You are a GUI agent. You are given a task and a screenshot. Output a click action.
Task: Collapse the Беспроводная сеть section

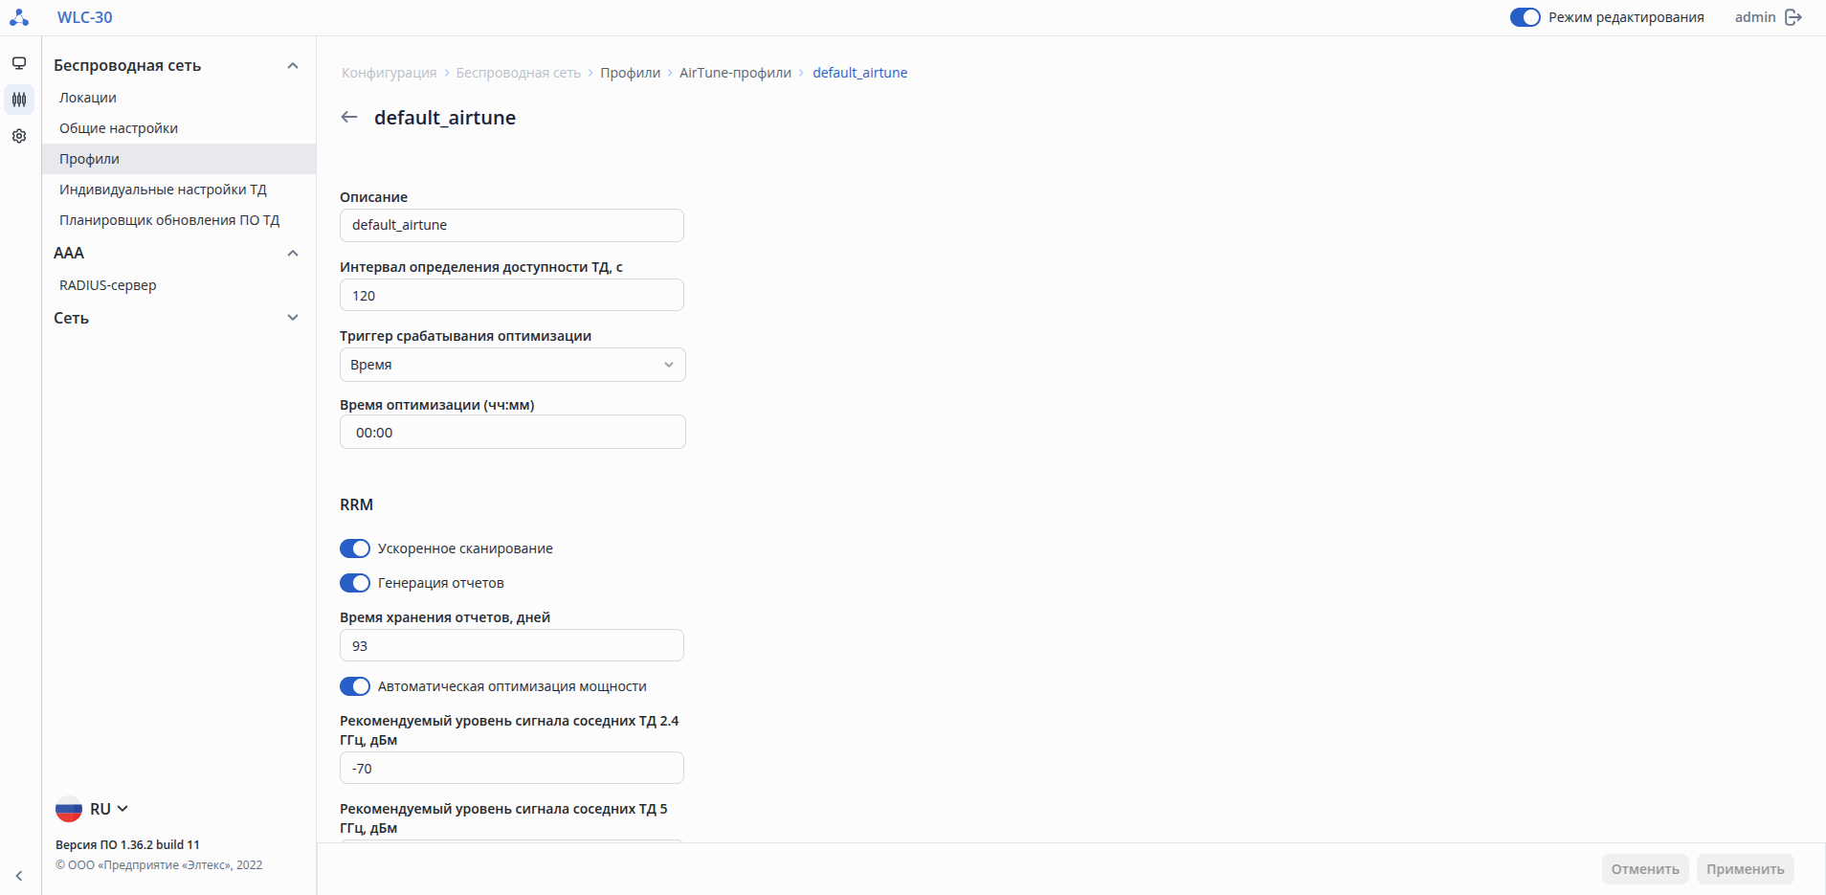[x=293, y=66]
